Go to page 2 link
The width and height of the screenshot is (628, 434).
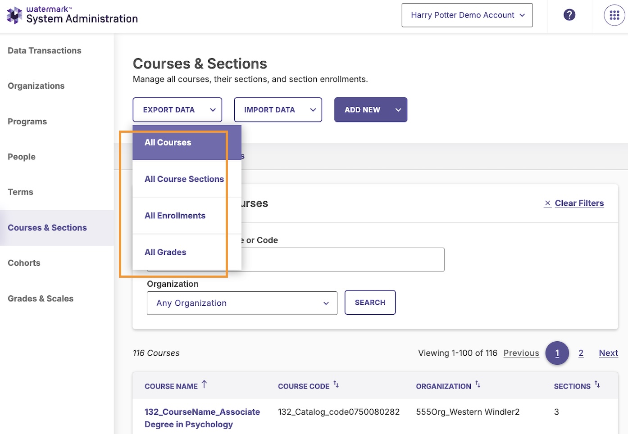[x=581, y=353]
